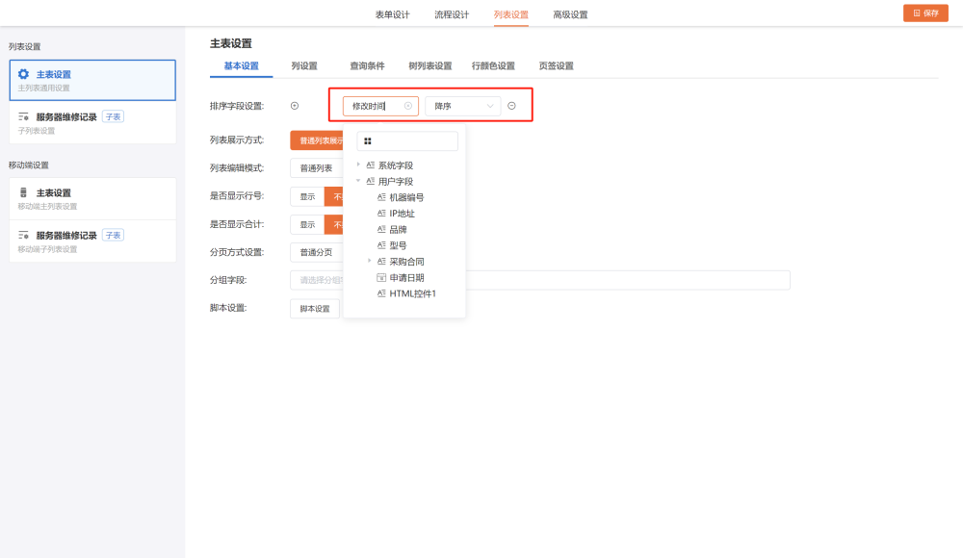
Task: Switch to the 查询条件 tab
Action: (x=367, y=65)
